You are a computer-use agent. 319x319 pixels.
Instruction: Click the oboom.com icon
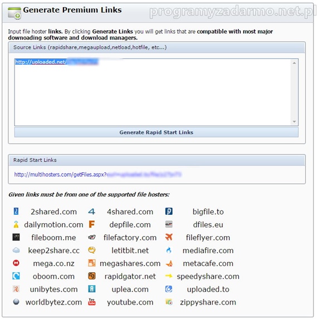tap(16, 276)
